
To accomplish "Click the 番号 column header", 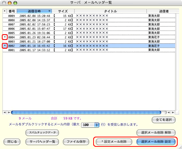I will point(12,11).
